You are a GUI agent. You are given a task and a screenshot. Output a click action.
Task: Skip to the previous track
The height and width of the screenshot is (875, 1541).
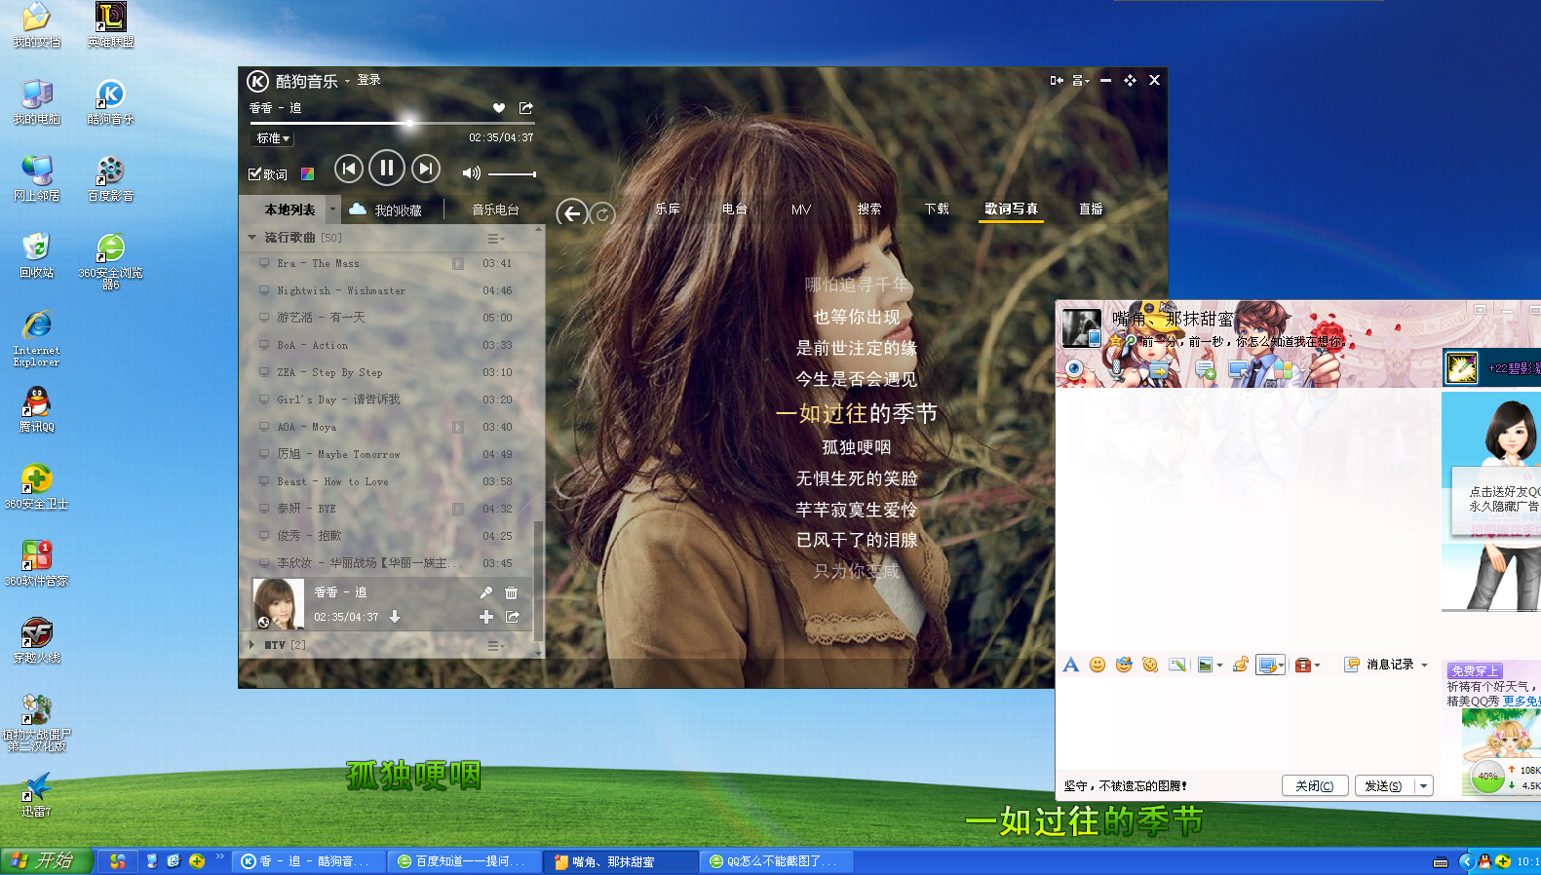click(x=348, y=170)
